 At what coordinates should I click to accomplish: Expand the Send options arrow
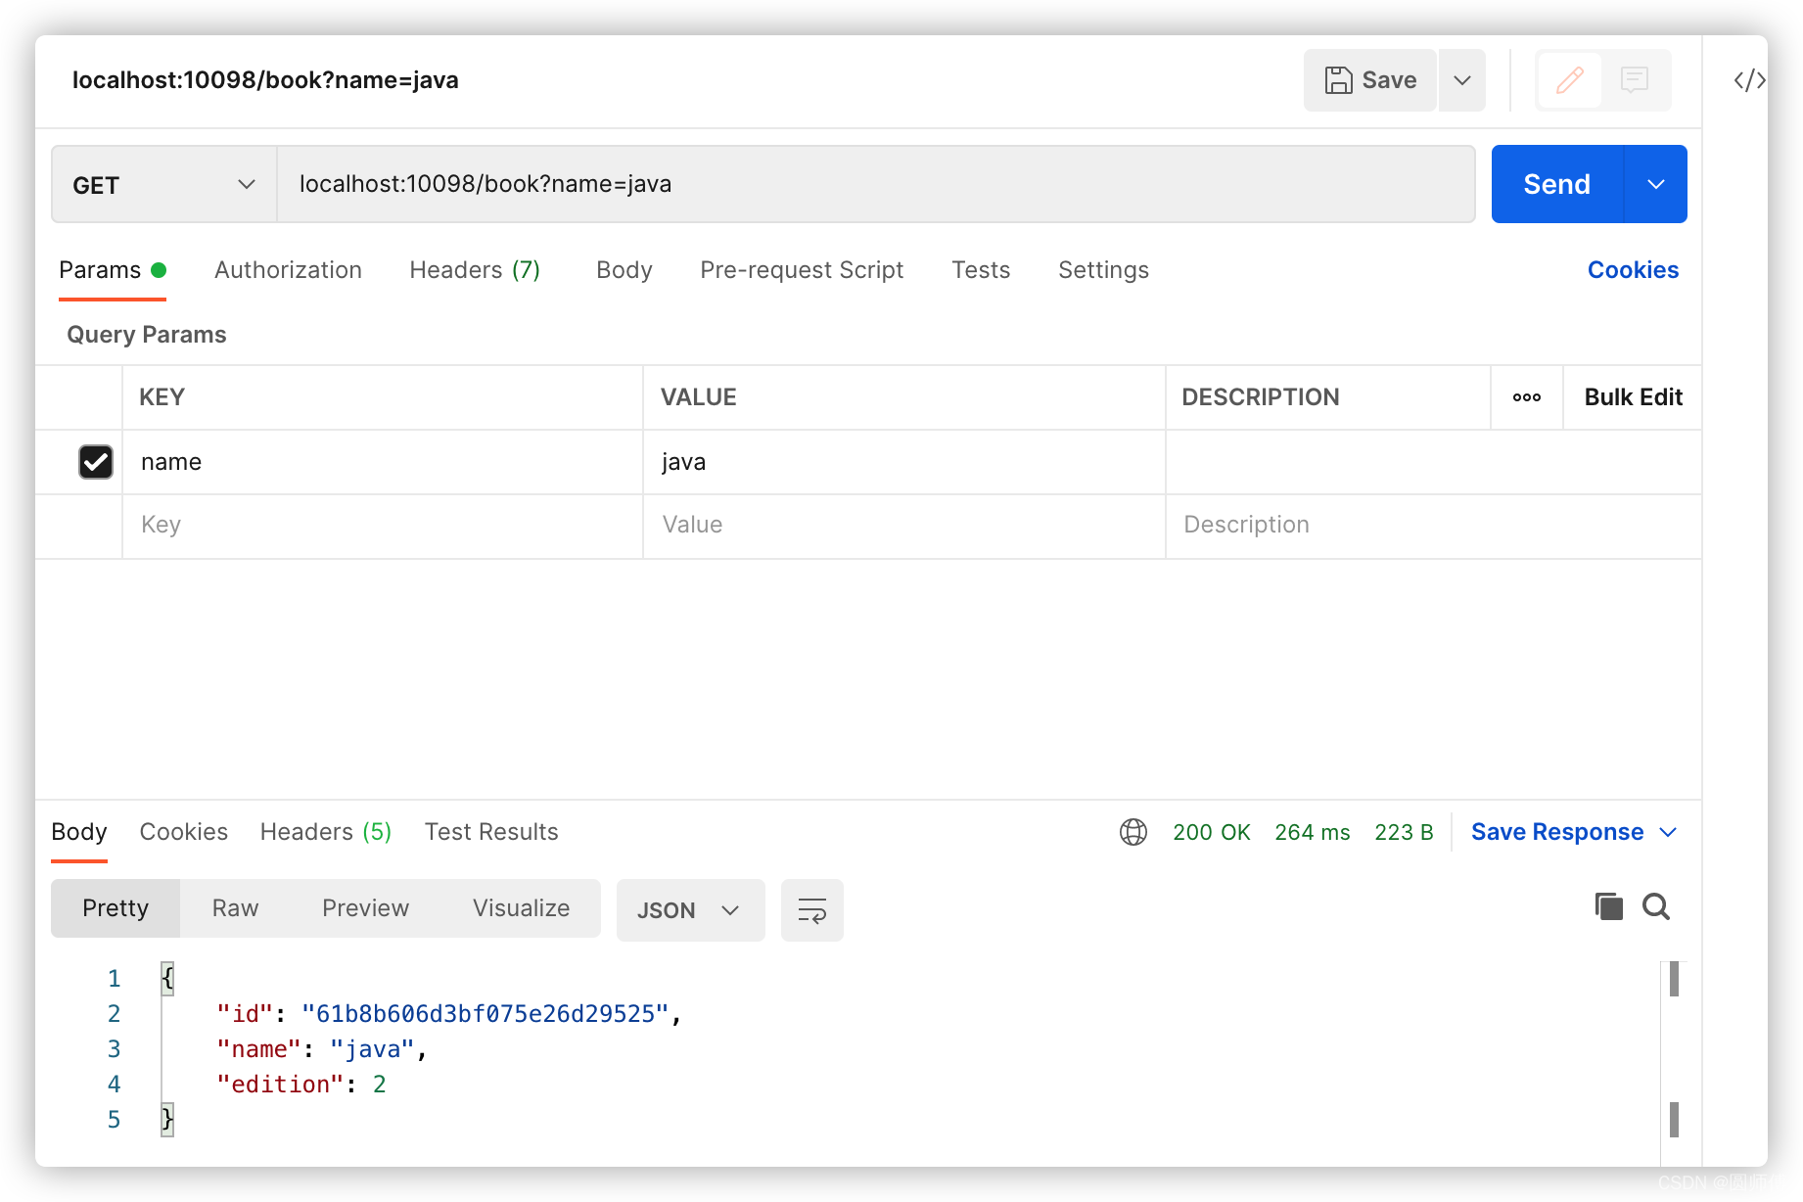[1656, 184]
